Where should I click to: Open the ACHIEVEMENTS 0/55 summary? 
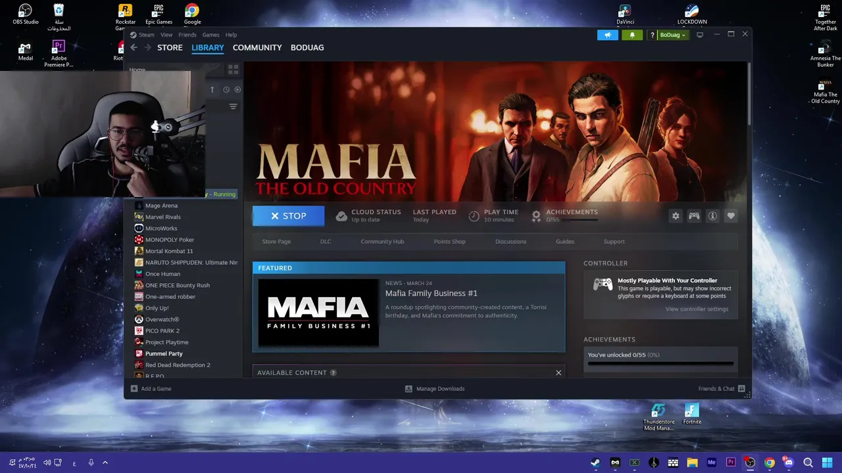(x=565, y=215)
